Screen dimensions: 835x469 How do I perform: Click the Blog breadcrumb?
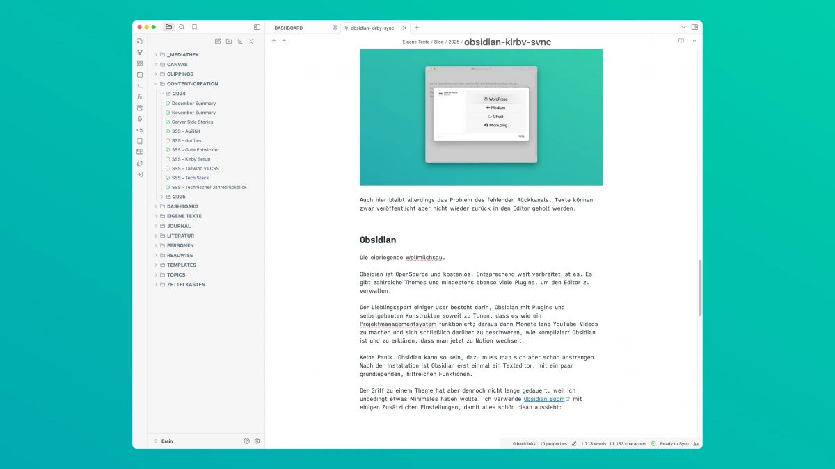coord(439,42)
